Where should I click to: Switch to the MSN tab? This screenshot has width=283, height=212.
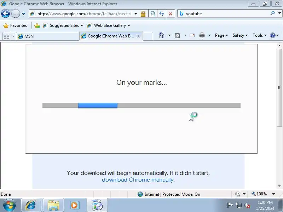48,36
